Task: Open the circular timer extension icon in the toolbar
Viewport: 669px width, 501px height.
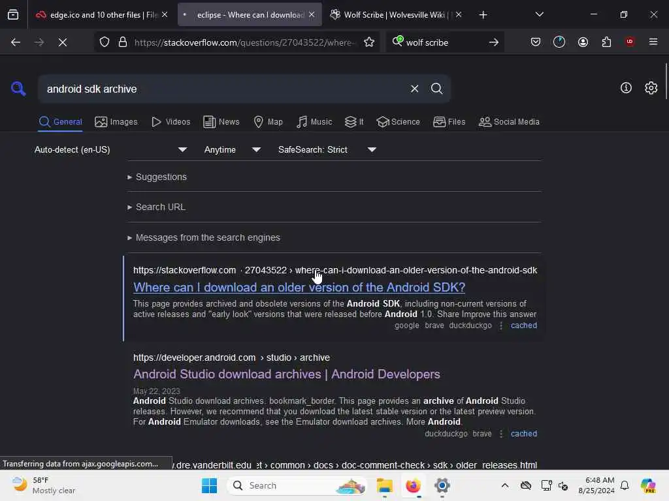Action: tap(559, 42)
